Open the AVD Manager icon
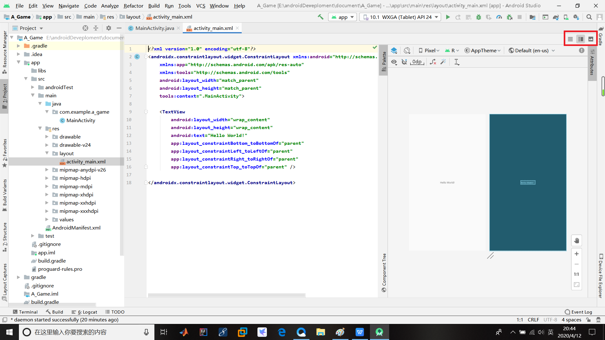 point(566,17)
